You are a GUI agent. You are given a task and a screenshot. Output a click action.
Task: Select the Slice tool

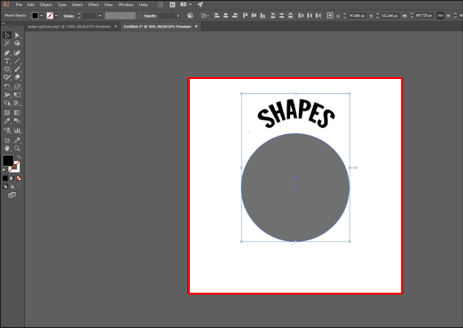(x=17, y=140)
